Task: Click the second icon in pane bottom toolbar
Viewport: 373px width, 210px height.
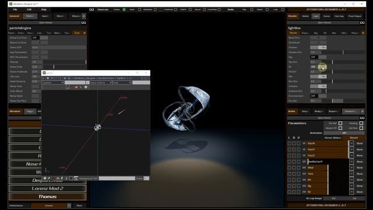Action: 49,178
